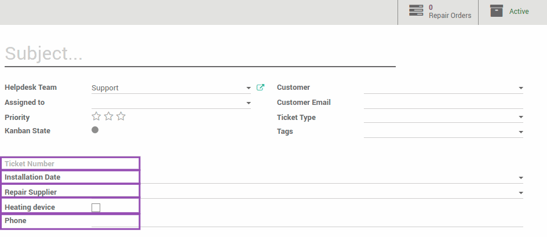Toggle the grey Kanban State dot

[x=95, y=130]
